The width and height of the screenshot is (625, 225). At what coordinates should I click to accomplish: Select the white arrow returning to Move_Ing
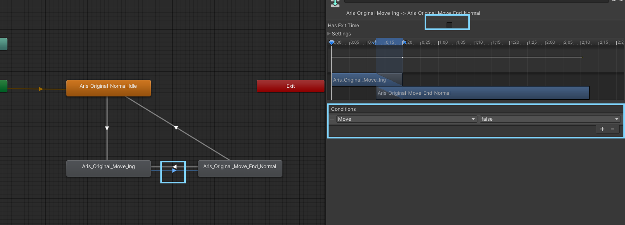tap(174, 167)
